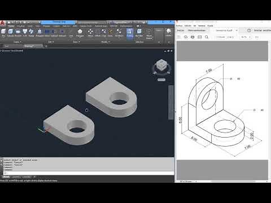
Task: Select the Revolve tool
Action: pos(18,32)
